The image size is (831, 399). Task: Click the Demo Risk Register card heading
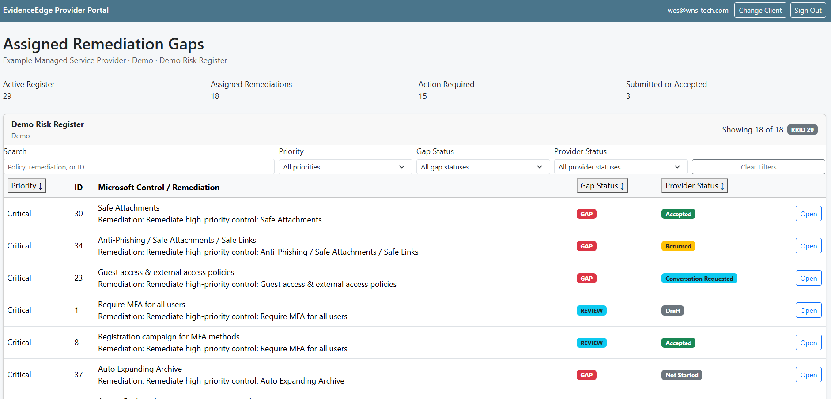(48, 124)
